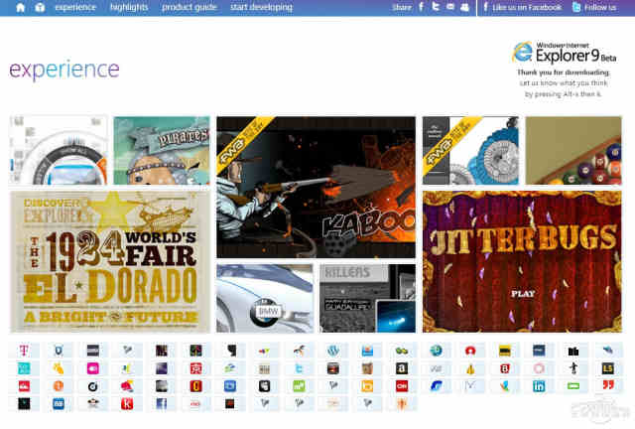Open the pool billiards table thumbnail

(573, 150)
